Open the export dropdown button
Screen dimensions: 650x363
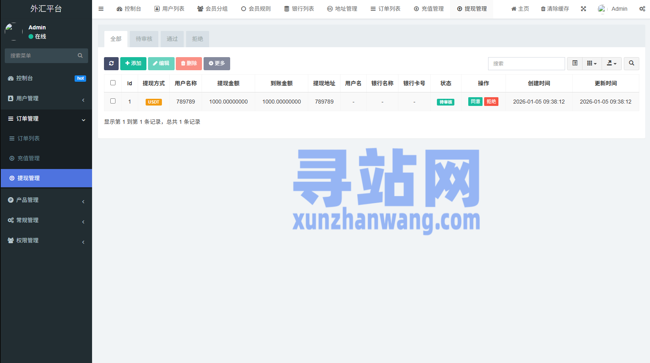pyautogui.click(x=612, y=63)
